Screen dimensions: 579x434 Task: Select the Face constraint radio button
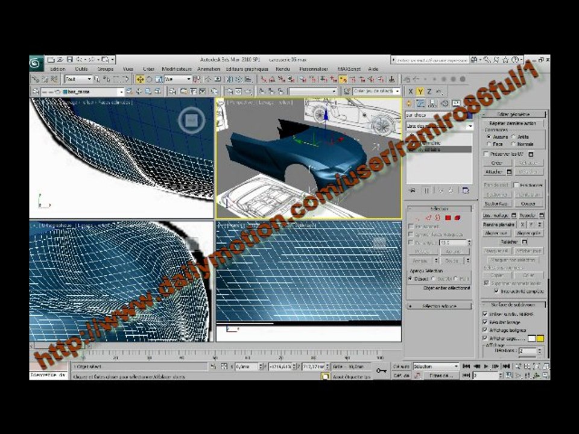(489, 144)
